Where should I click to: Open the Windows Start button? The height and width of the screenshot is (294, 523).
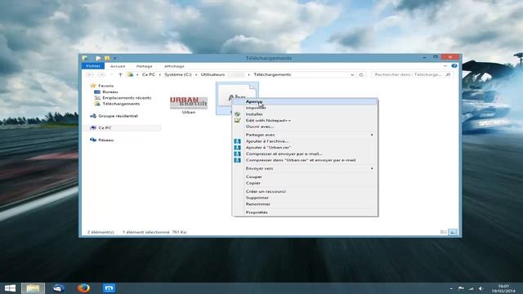coord(10,288)
